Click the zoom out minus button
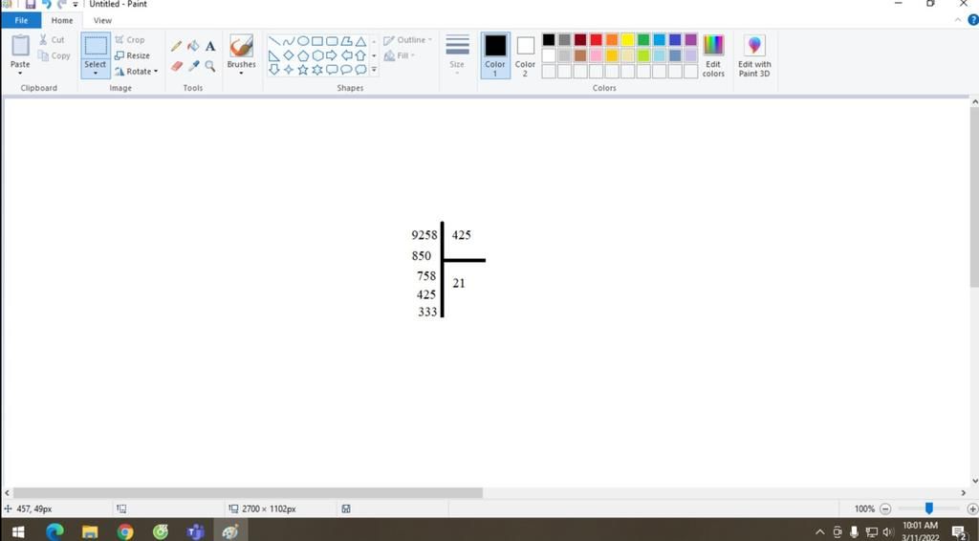Viewport: 979px width, 541px height. pyautogui.click(x=884, y=509)
